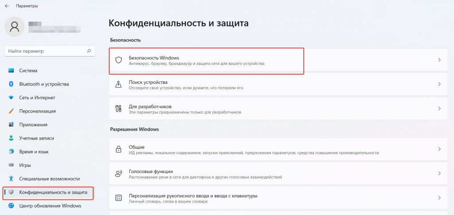Image resolution: width=454 pixels, height=215 pixels.
Task: Open the Приложения section
Action: 49,125
